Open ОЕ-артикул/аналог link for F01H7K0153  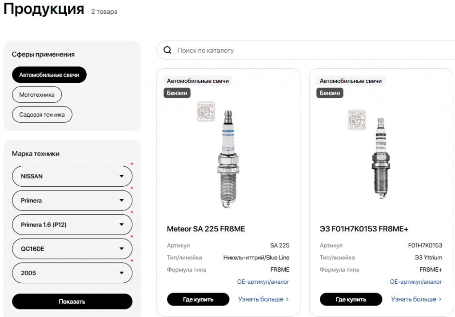(416, 282)
